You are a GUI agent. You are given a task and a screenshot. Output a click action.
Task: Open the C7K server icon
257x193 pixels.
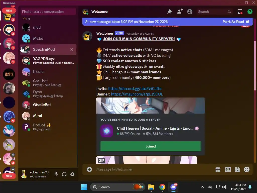click(9, 74)
